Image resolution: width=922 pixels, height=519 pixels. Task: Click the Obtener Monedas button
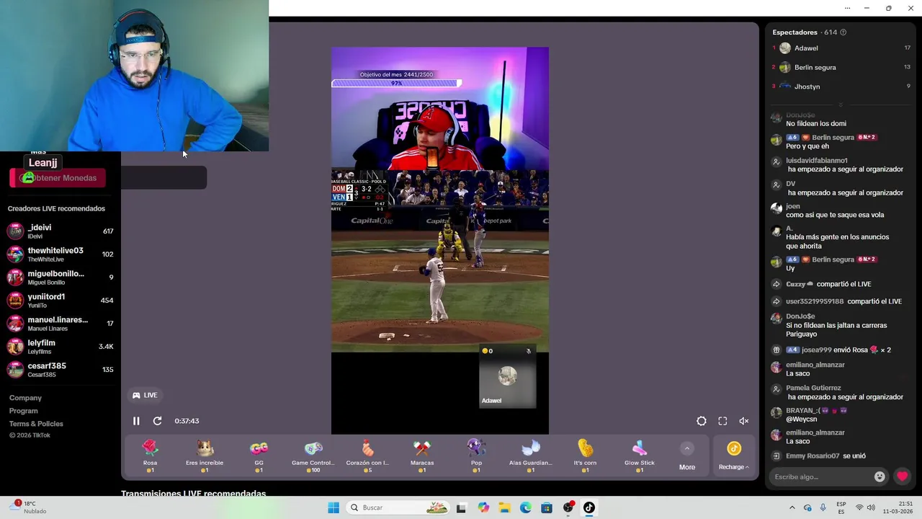(58, 178)
